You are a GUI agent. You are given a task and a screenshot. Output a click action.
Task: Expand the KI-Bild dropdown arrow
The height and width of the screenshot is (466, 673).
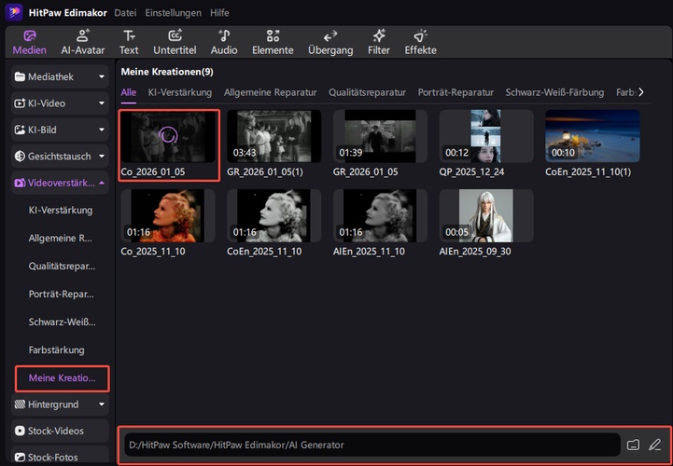tap(102, 130)
